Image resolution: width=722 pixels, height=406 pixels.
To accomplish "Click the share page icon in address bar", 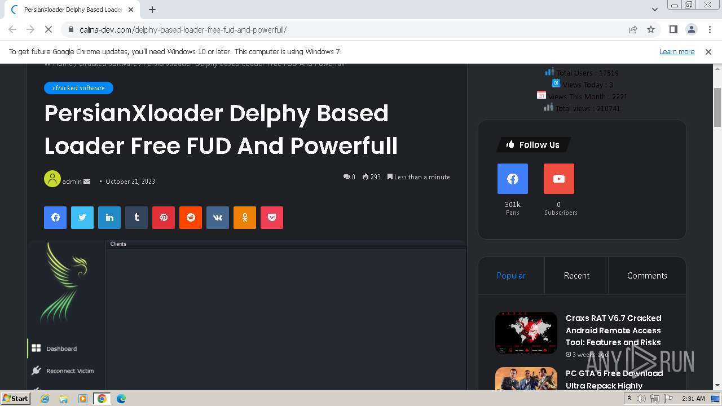I will [633, 29].
